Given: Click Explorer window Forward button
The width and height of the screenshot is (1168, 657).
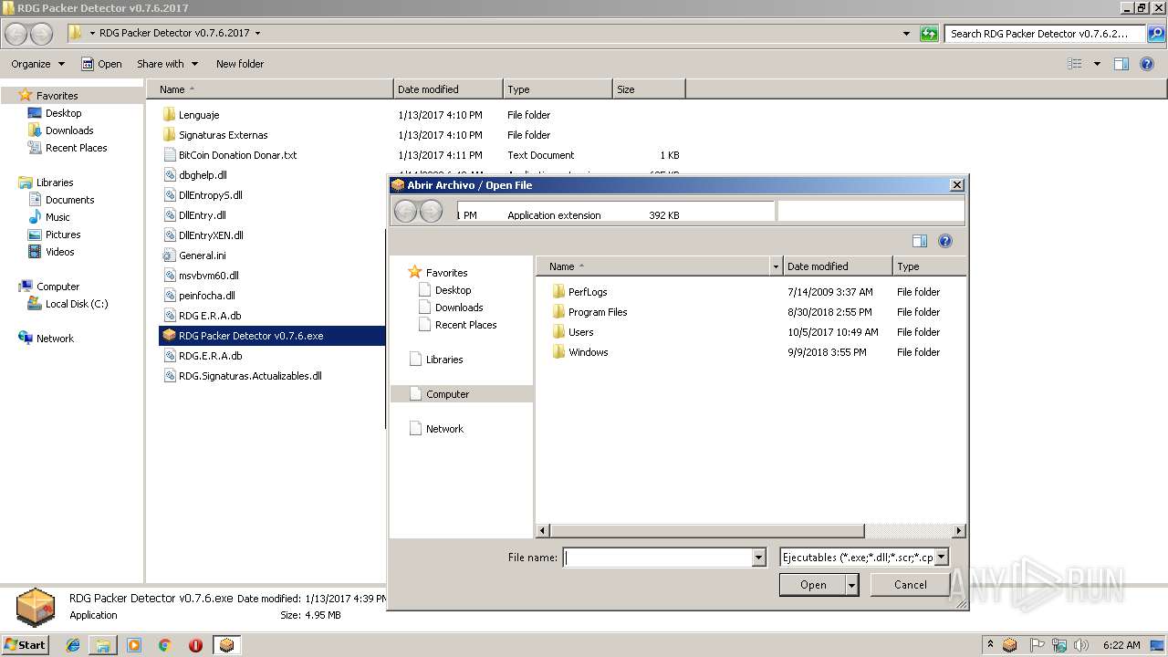Looking at the screenshot, I should tap(42, 34).
